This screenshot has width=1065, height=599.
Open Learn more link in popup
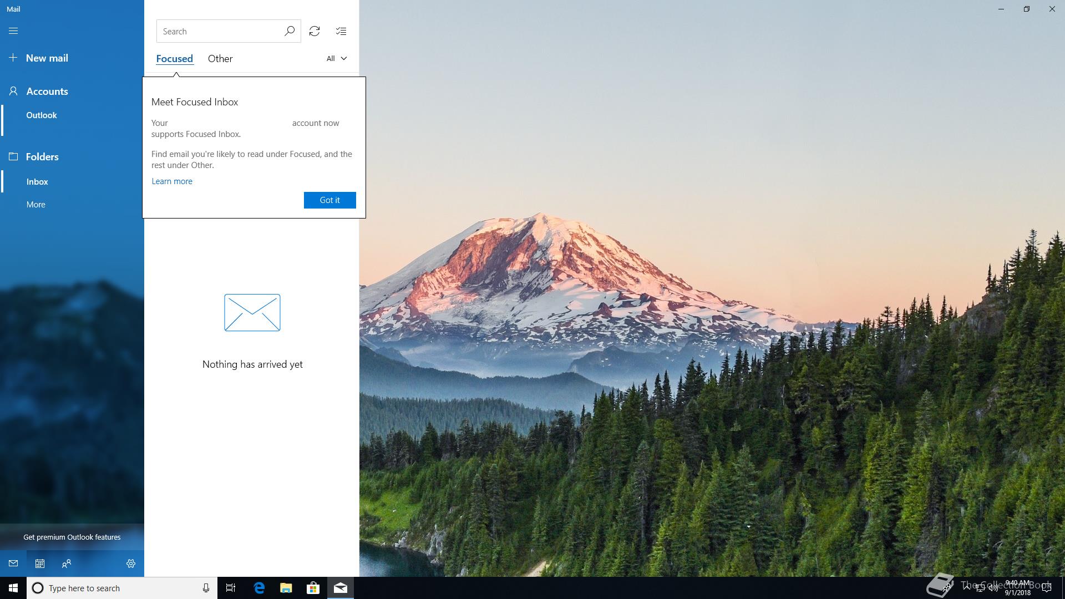tap(172, 181)
